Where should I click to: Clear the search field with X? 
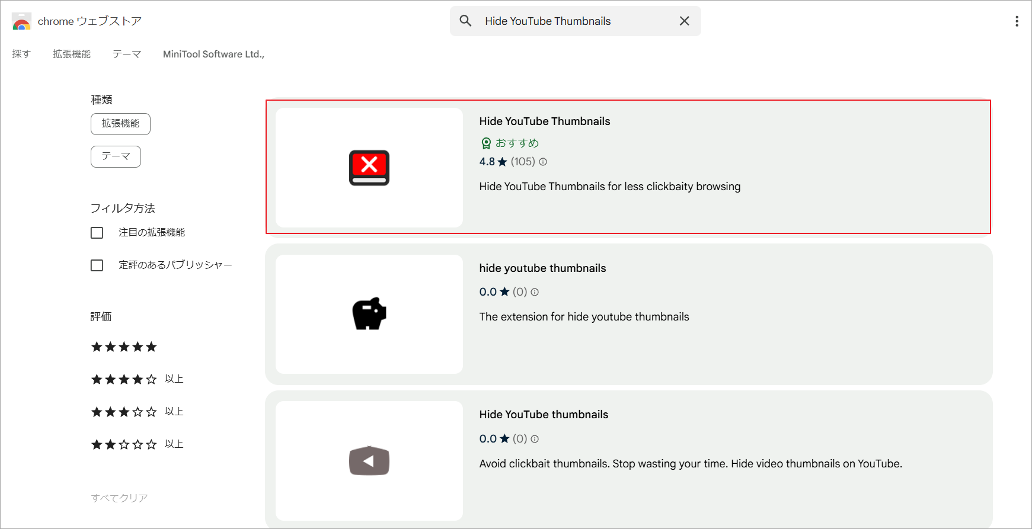(684, 21)
